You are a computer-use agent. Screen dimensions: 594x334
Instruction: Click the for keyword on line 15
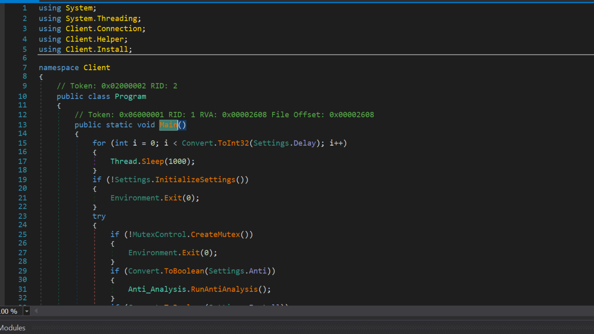tap(99, 143)
